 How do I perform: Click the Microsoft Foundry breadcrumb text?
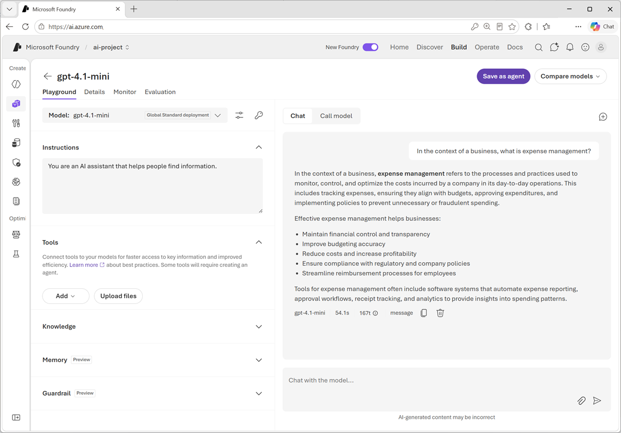[53, 47]
